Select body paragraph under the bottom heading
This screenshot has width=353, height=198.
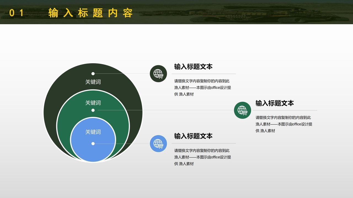[203, 157]
